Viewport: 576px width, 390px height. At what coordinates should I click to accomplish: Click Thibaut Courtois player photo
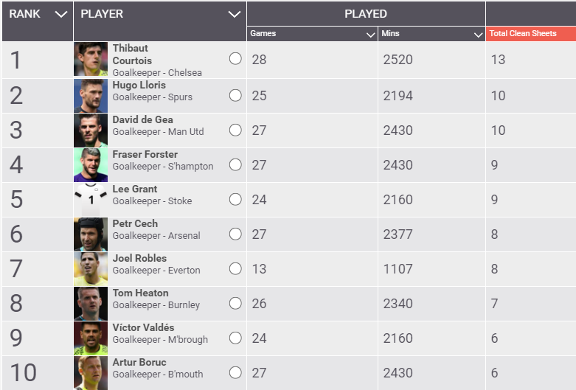click(91, 60)
